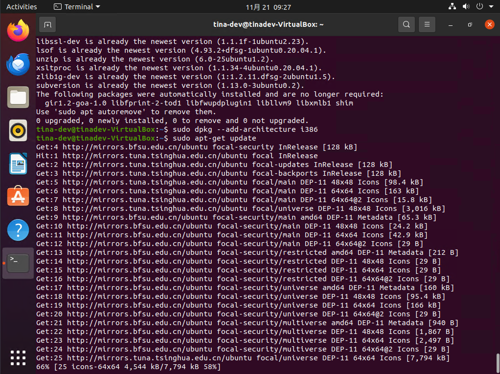
Task: Open Thunderbird mail from dock
Action: [x=18, y=64]
